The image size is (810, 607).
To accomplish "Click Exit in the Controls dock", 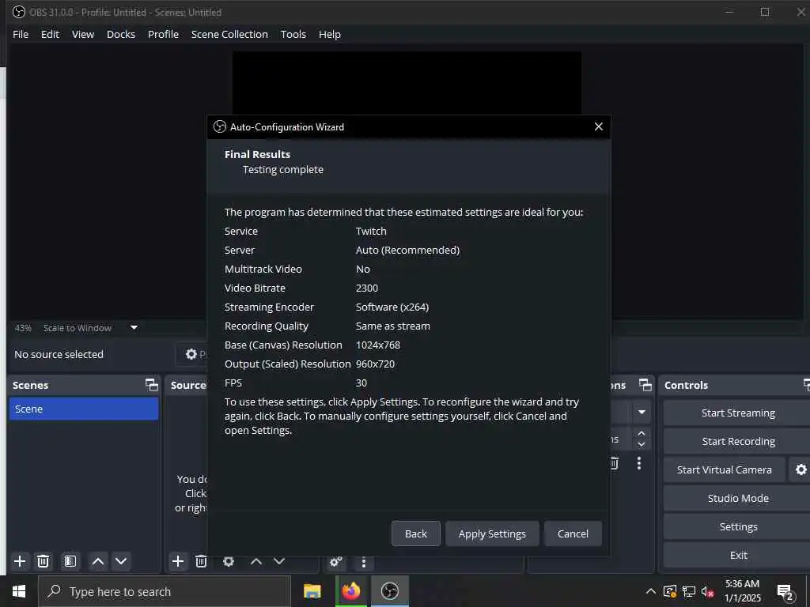I will [x=738, y=555].
